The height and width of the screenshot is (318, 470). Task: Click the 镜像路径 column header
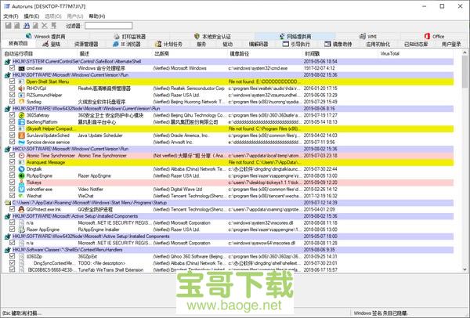tap(266, 53)
